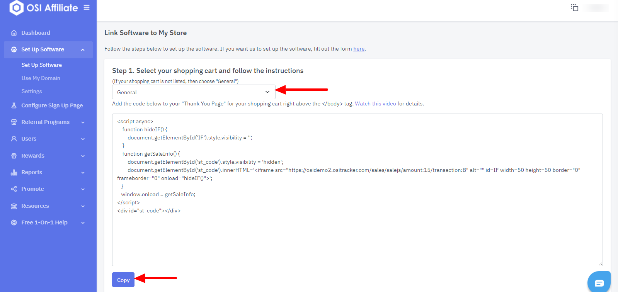This screenshot has width=618, height=292.
Task: Click the Promote share icon
Action: click(14, 189)
